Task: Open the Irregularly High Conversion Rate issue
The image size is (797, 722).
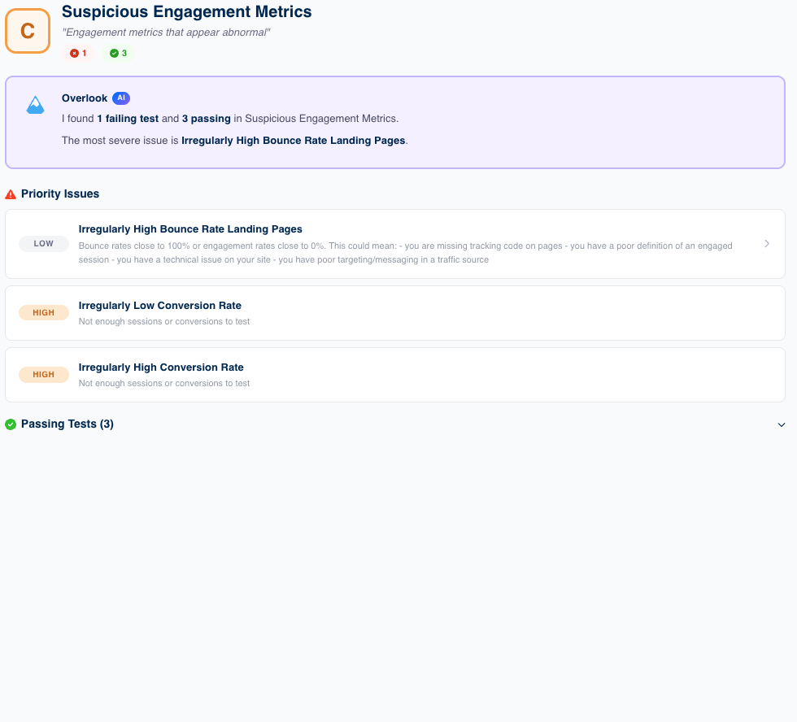Action: [161, 368]
